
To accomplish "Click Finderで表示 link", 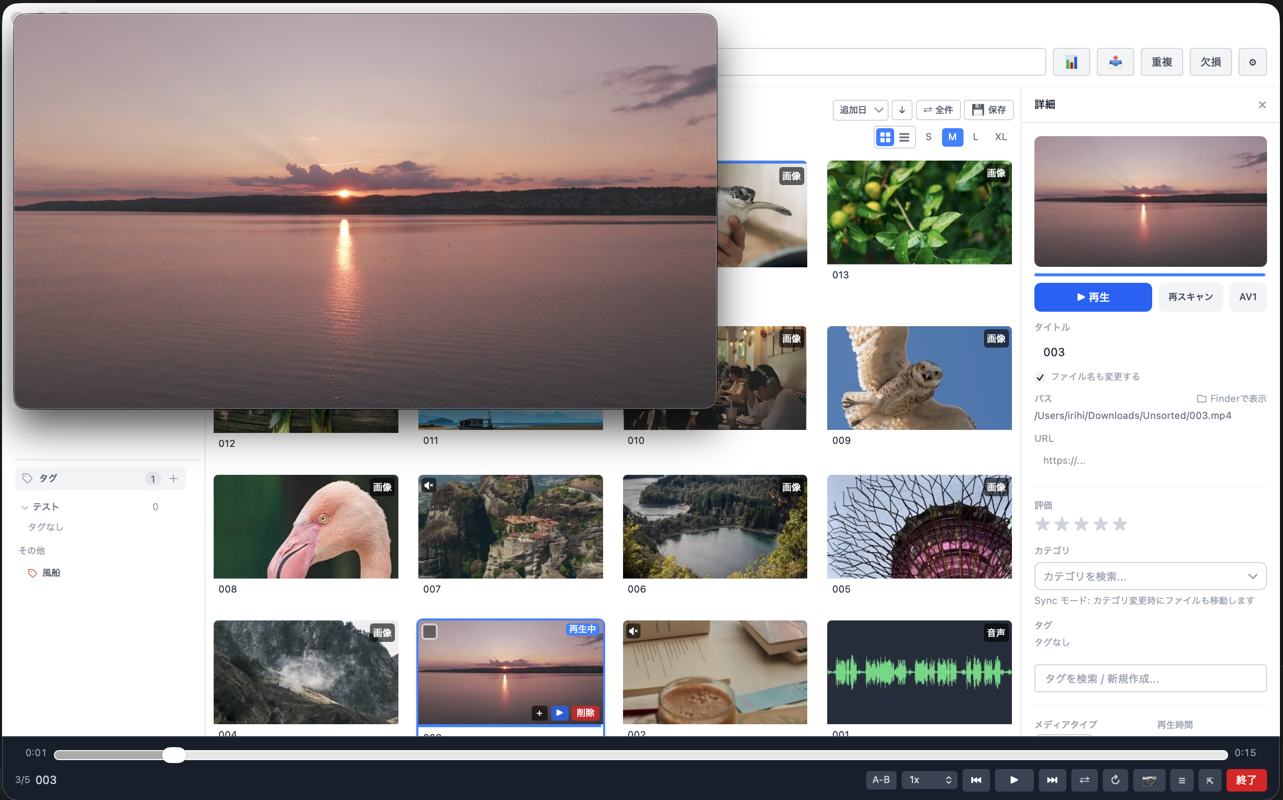I will [1231, 399].
